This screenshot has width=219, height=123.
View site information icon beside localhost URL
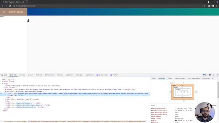click(x=14, y=6)
